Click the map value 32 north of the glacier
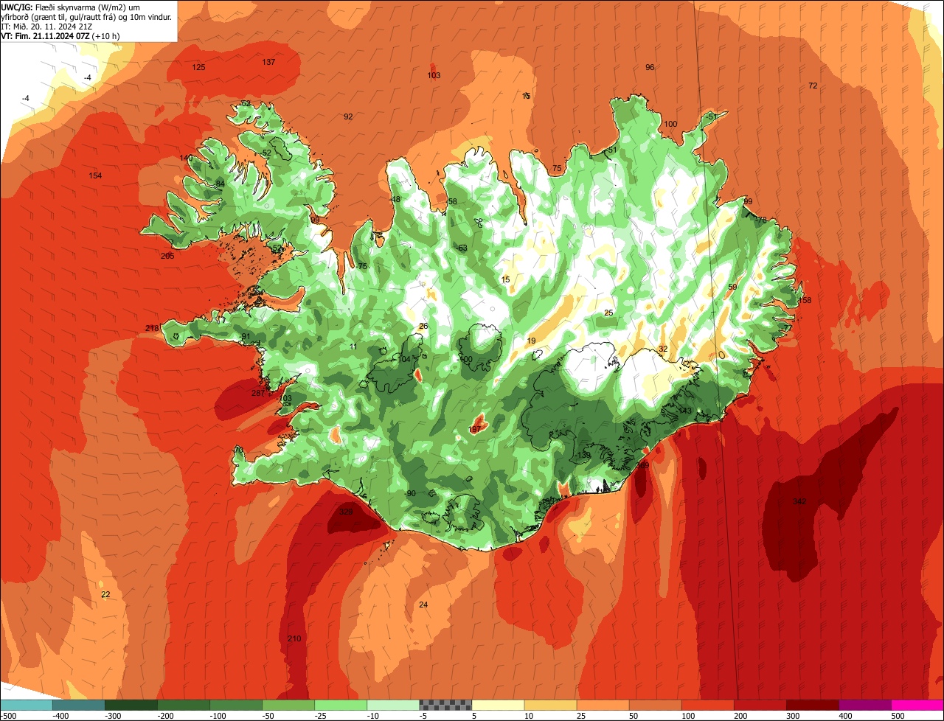 (x=663, y=349)
